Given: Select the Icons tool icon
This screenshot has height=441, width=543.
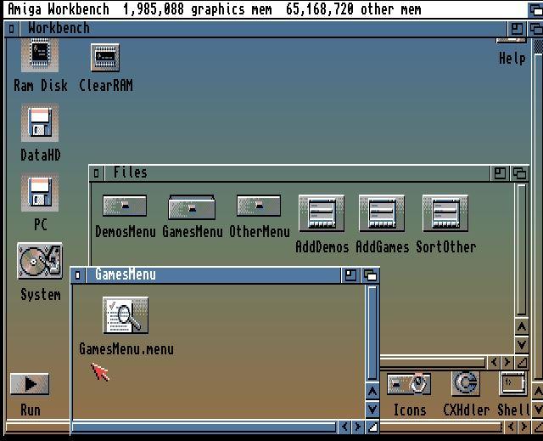Looking at the screenshot, I should (409, 384).
